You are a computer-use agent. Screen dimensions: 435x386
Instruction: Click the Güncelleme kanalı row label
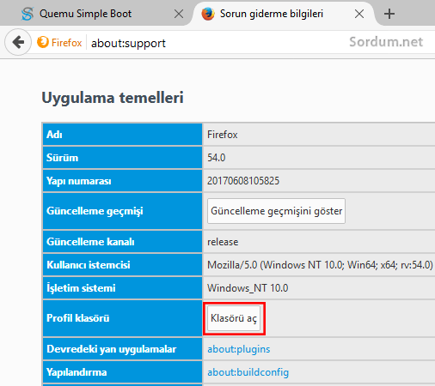pos(90,242)
